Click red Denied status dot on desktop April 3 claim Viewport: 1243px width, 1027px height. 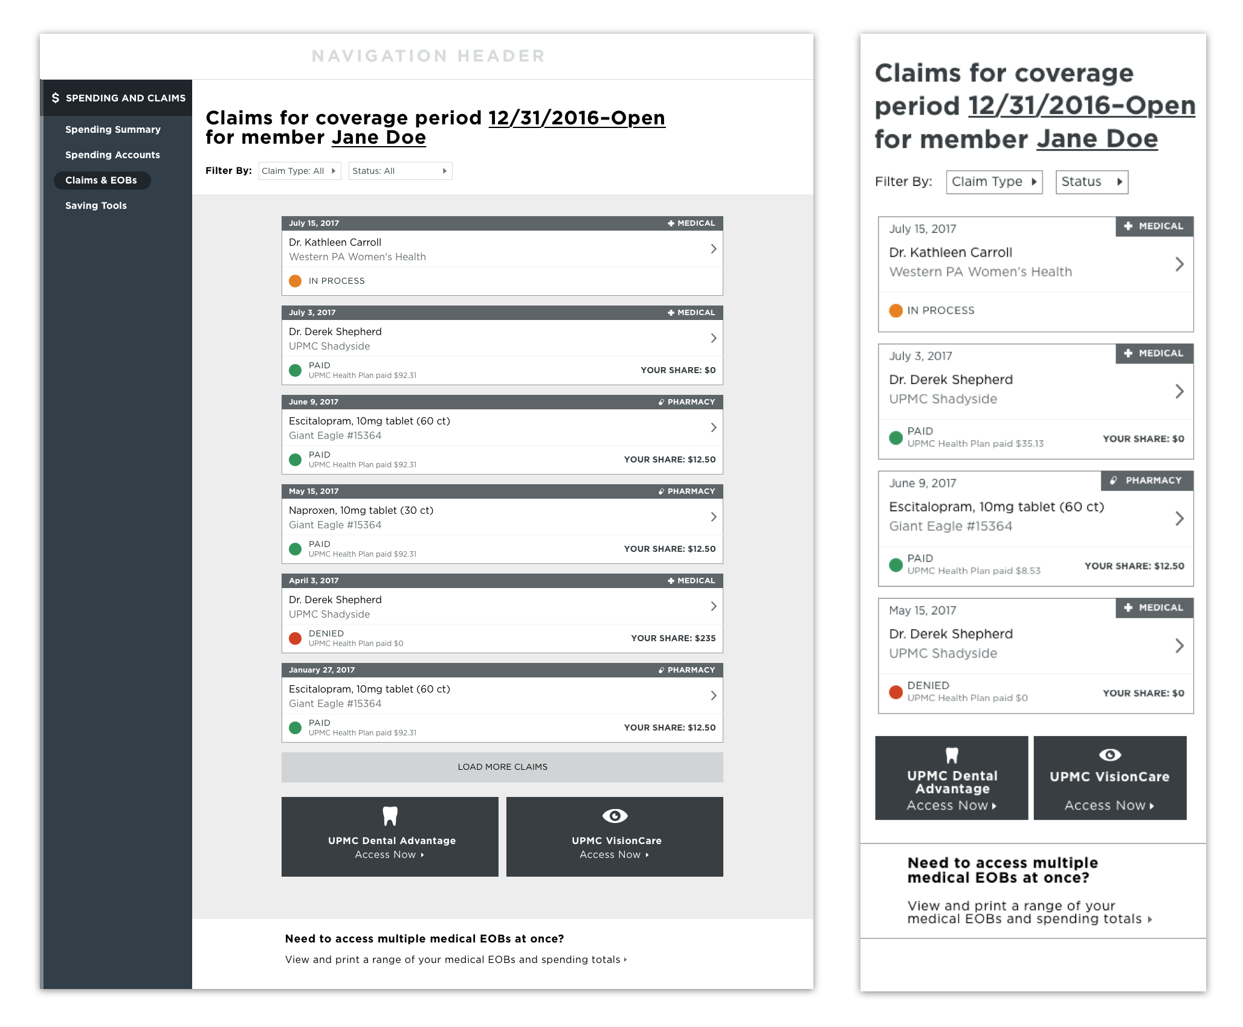[295, 638]
